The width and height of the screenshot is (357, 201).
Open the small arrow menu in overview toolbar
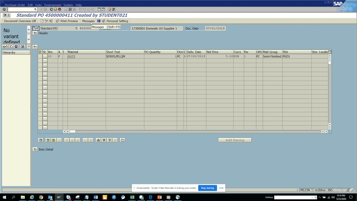tap(28, 47)
